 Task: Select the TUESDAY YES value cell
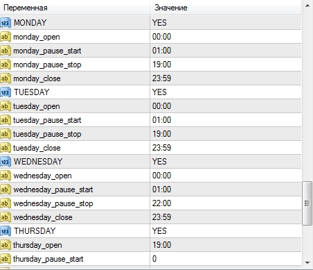226,92
